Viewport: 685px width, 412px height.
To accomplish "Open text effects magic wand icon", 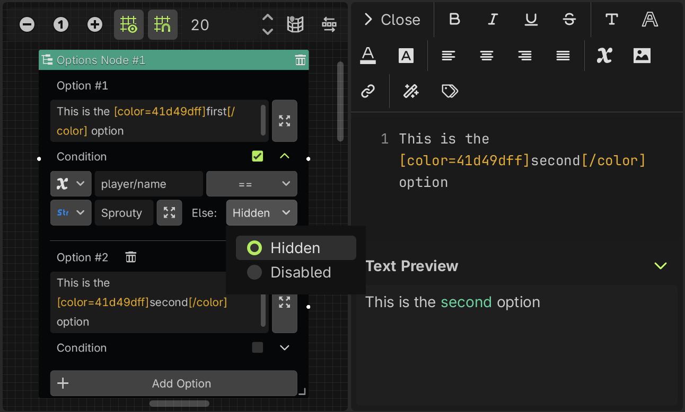I will tap(411, 91).
